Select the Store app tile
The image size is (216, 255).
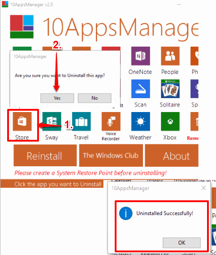22,121
